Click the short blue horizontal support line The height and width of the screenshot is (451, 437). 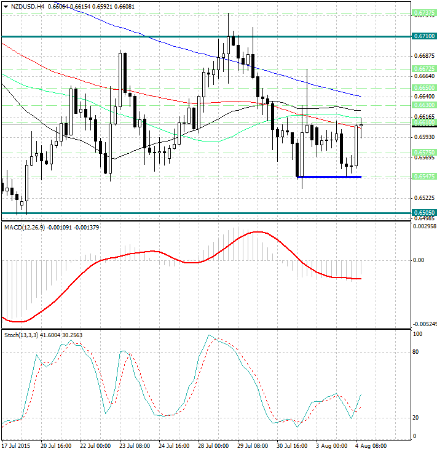click(329, 177)
